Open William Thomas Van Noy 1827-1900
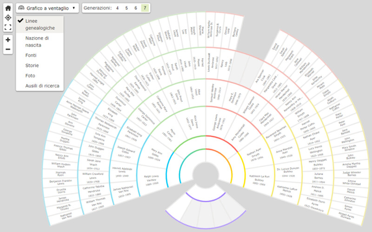Viewport: 372px width, 232px height. coord(96,203)
